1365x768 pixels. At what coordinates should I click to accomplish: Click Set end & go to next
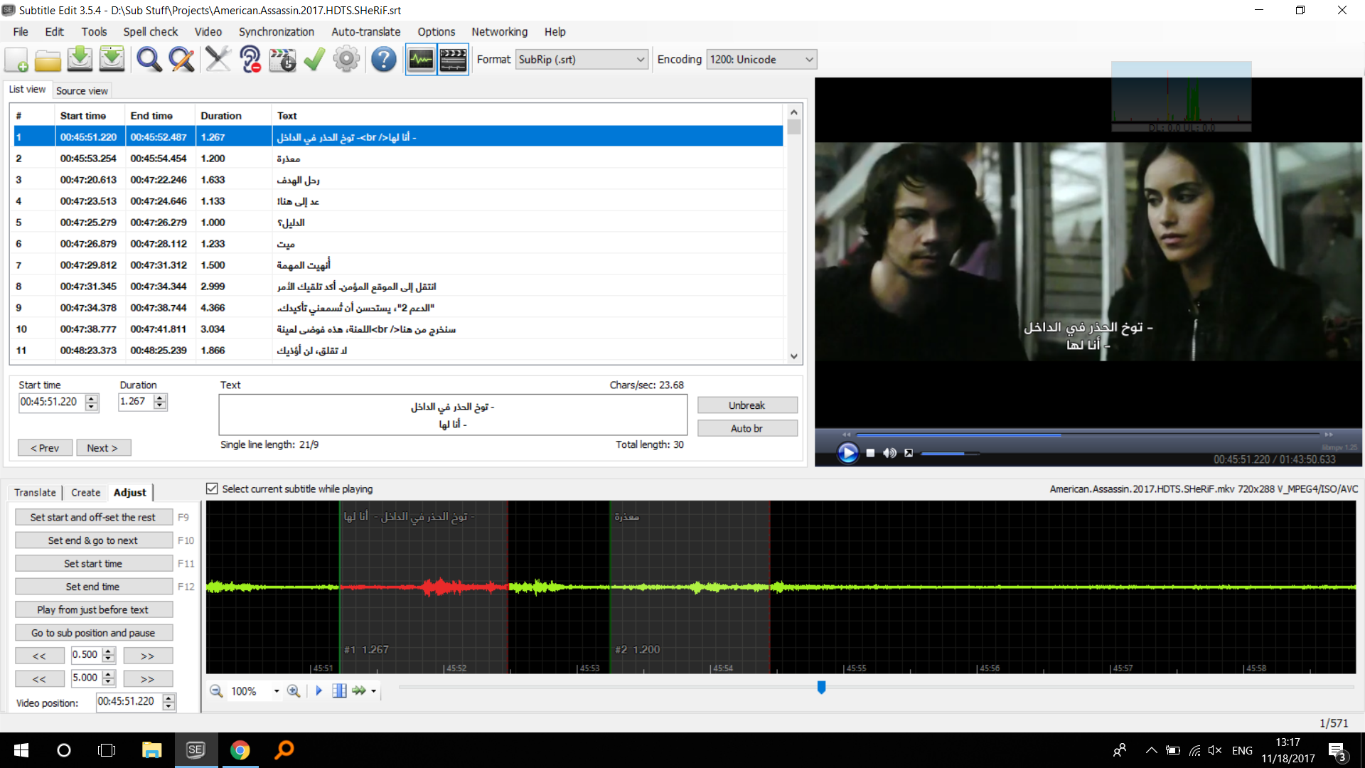tap(93, 540)
